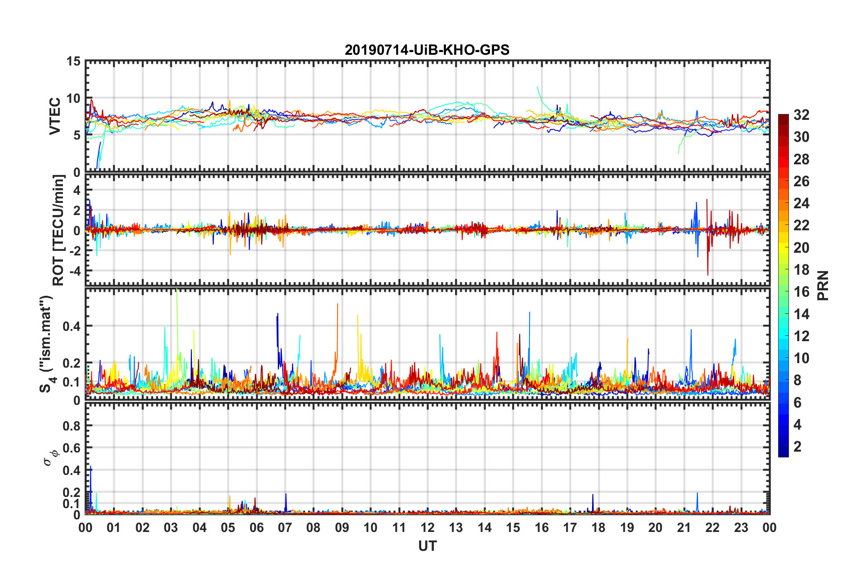Image resolution: width=855 pixels, height=571 pixels.
Task: Click sigma phi tick label 0.8
Action: [71, 426]
